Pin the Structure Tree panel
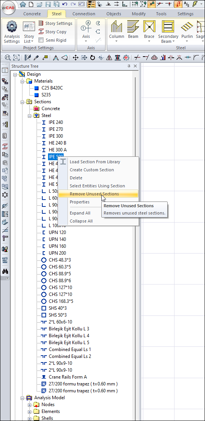The height and width of the screenshot is (421, 205). pos(129,66)
